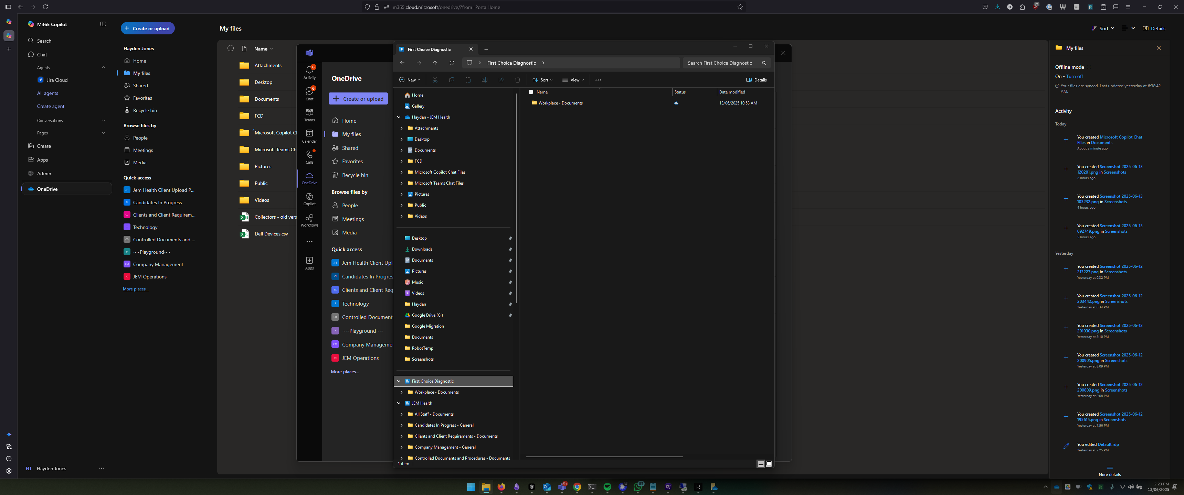Click Create or upload in OneDrive web
The image size is (1184, 495).
[148, 29]
